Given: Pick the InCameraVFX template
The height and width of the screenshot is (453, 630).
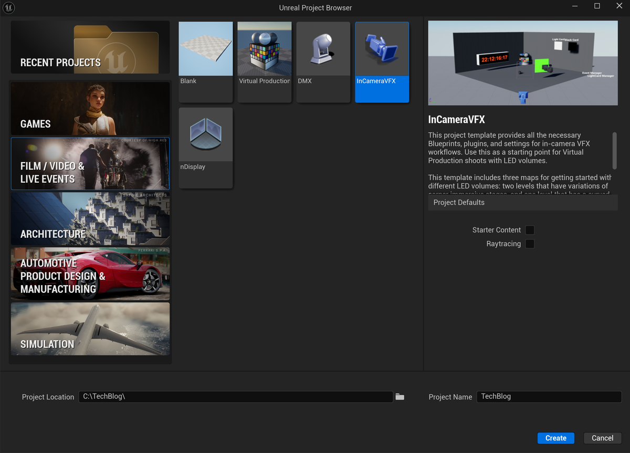Looking at the screenshot, I should [382, 62].
